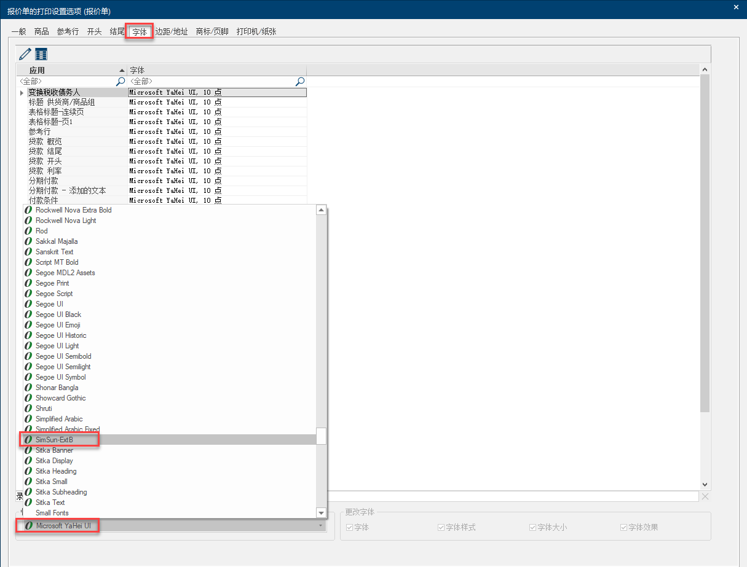747x567 pixels.
Task: Select Sitka Heading in the font list
Action: tap(56, 471)
